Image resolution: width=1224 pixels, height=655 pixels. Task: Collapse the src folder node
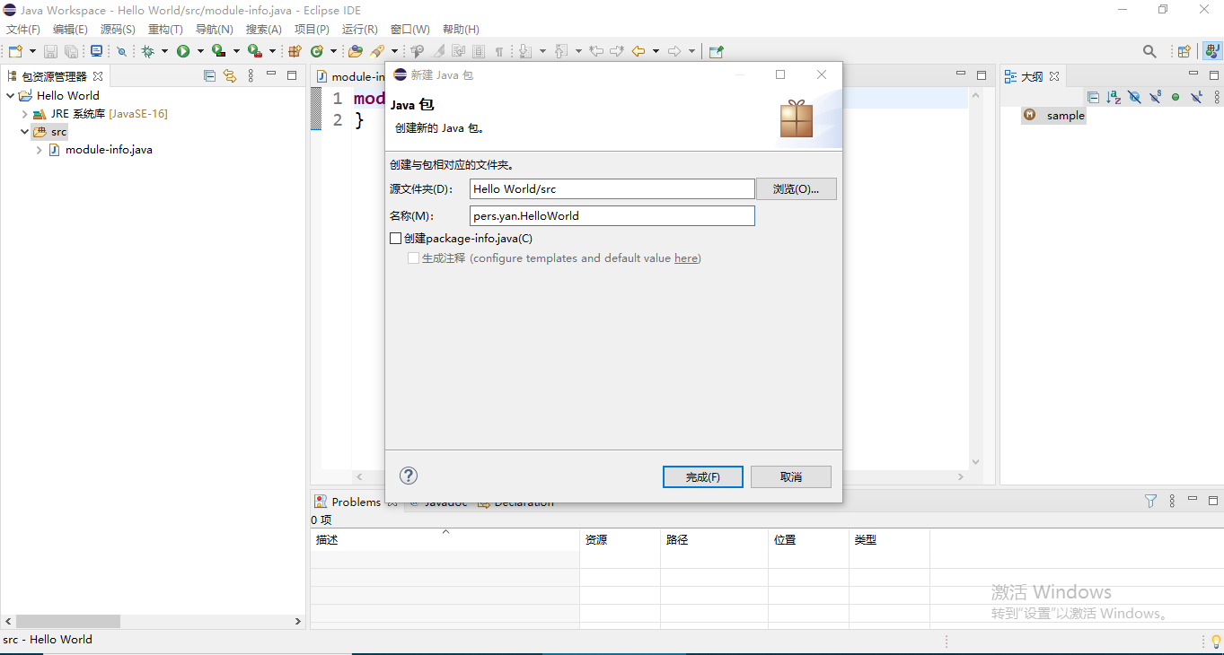(25, 132)
